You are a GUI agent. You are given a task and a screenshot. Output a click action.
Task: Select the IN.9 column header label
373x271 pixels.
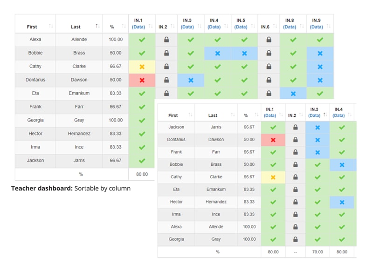[x=316, y=20]
